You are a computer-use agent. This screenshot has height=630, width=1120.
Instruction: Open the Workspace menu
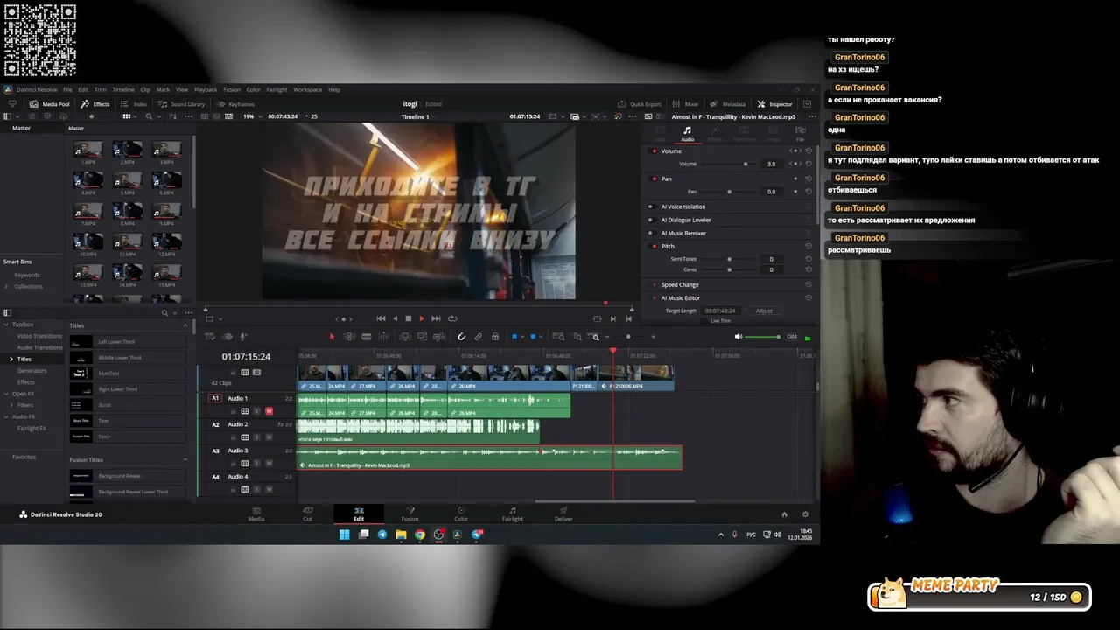pyautogui.click(x=307, y=89)
